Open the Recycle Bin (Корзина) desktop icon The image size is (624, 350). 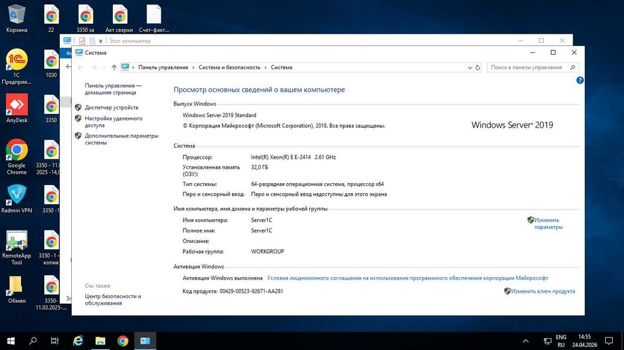tap(17, 18)
